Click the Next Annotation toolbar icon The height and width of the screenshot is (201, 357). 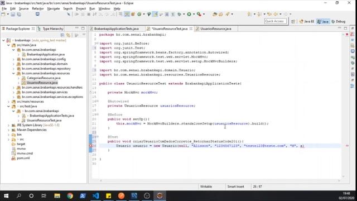[x=249, y=14]
